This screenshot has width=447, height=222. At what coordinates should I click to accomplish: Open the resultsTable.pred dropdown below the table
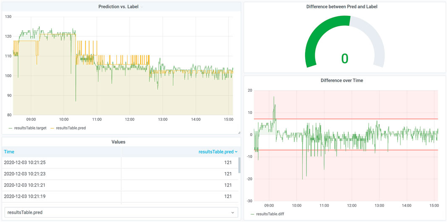(121, 212)
